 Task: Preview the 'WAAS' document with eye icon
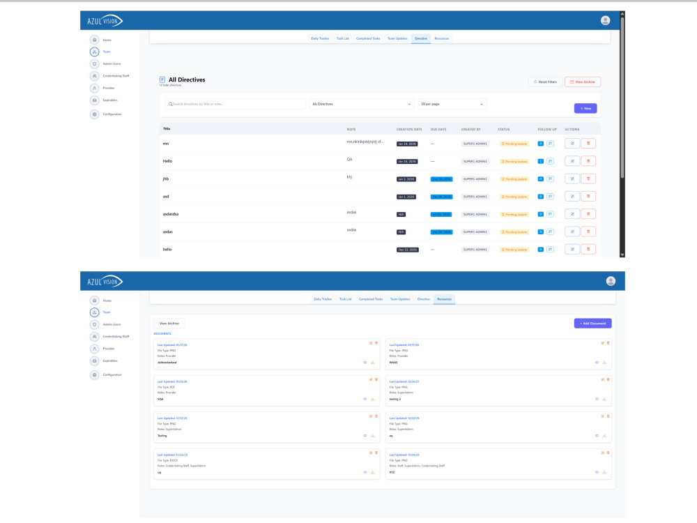tap(597, 363)
